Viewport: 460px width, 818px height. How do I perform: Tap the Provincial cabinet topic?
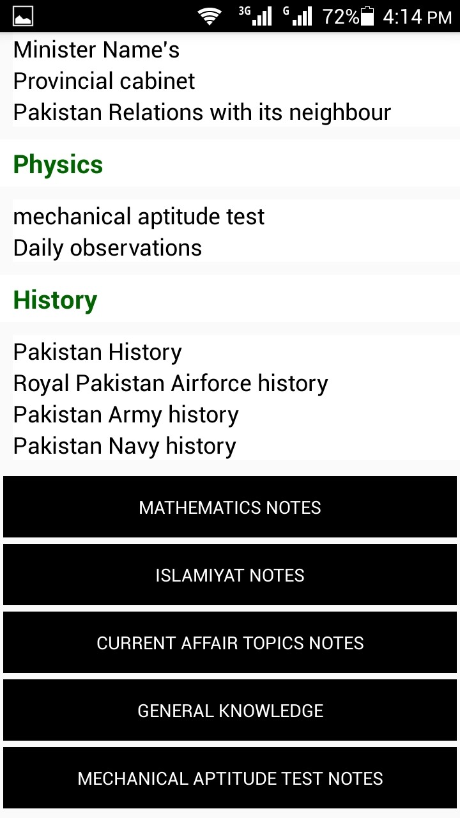(x=104, y=81)
